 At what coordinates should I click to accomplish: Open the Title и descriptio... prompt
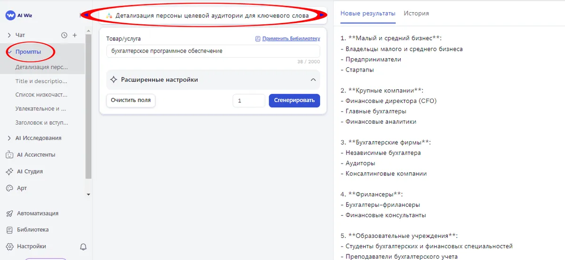[x=42, y=81]
